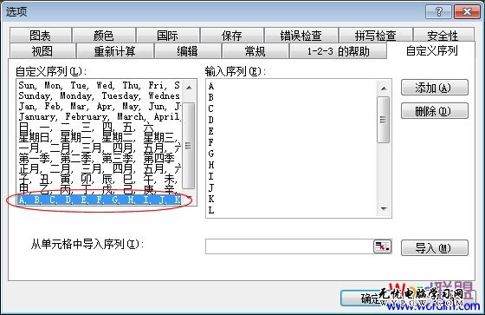Image resolution: width=485 pixels, height=315 pixels.
Task: Select the 'Jan, Feb, Mar' list entry
Action: click(100, 106)
